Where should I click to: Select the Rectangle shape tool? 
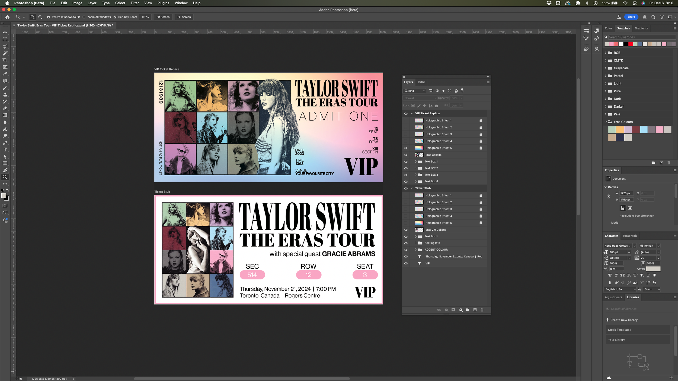(x=5, y=163)
